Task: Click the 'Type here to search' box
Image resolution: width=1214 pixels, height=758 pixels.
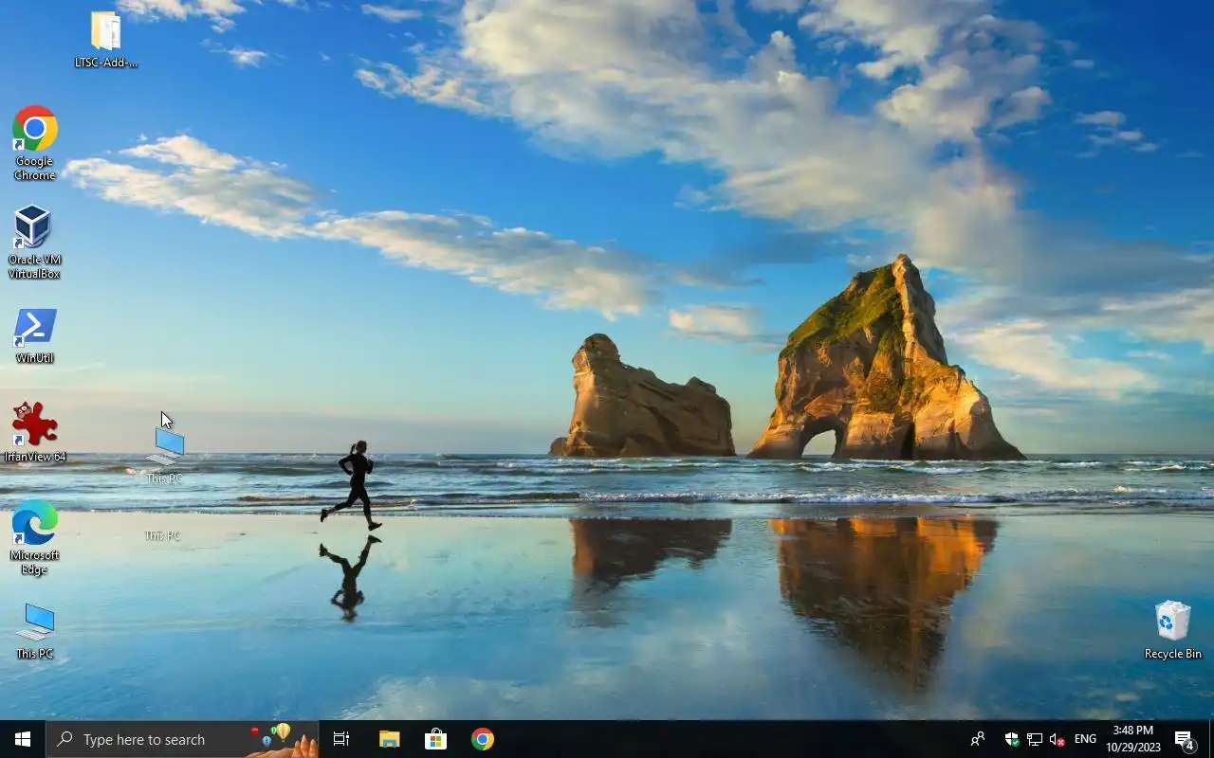Action: 182,739
